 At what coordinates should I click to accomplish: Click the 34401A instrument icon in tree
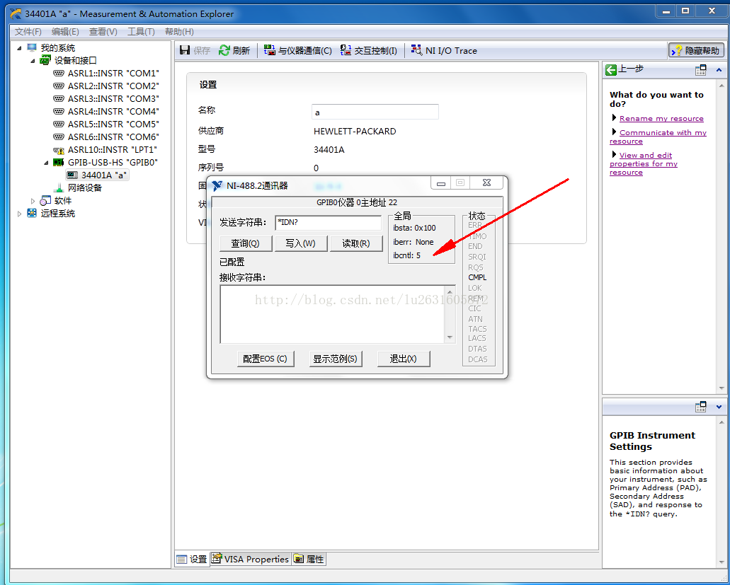[x=72, y=175]
